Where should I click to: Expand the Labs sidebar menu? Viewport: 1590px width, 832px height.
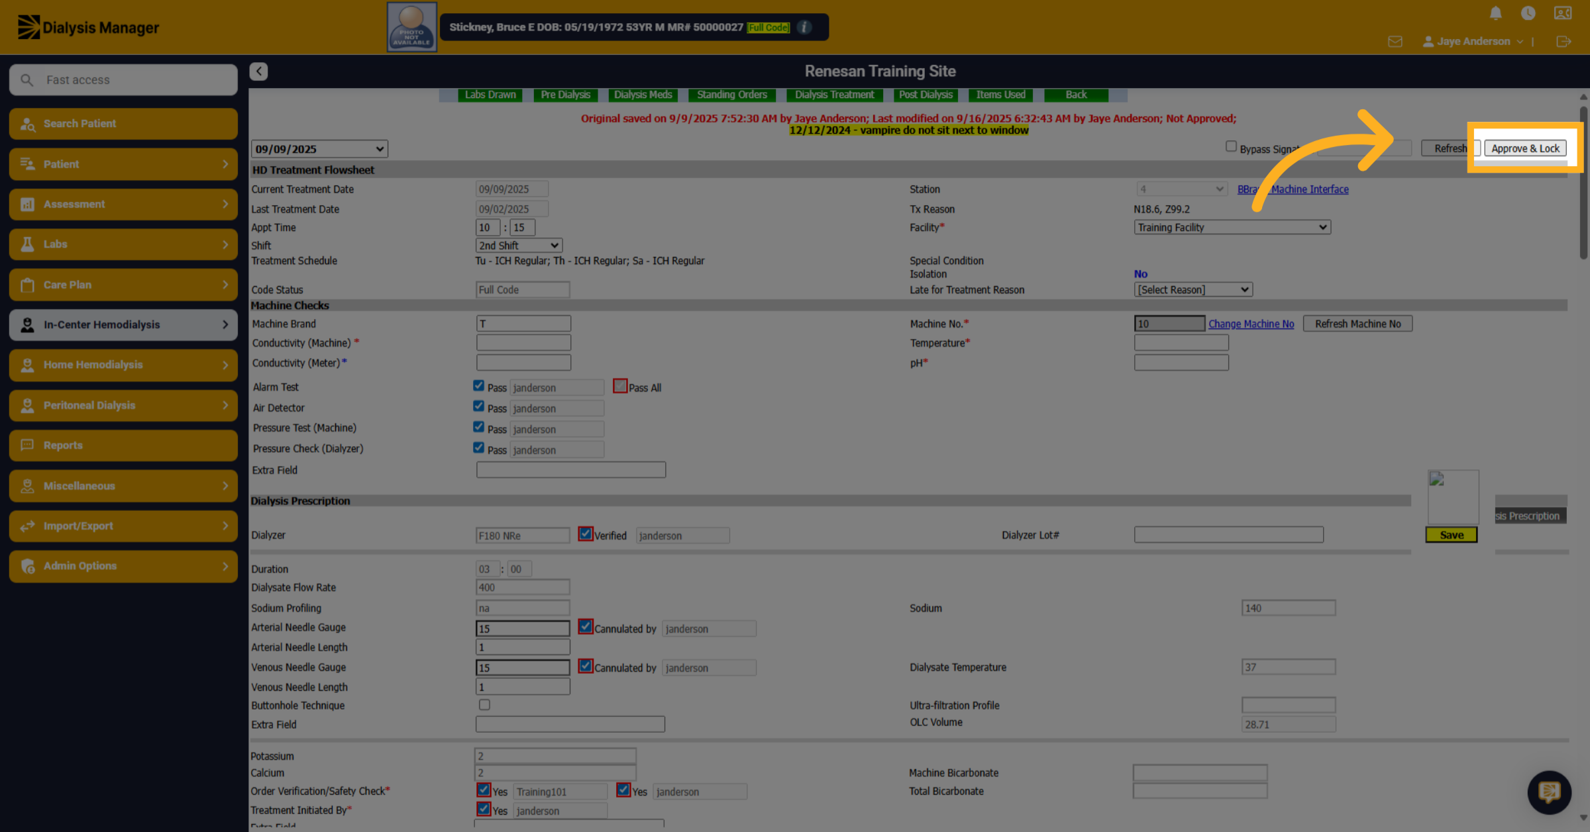(123, 244)
